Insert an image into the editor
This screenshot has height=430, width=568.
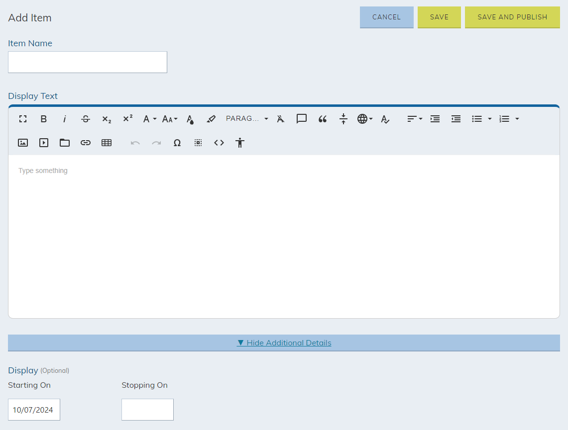point(23,143)
